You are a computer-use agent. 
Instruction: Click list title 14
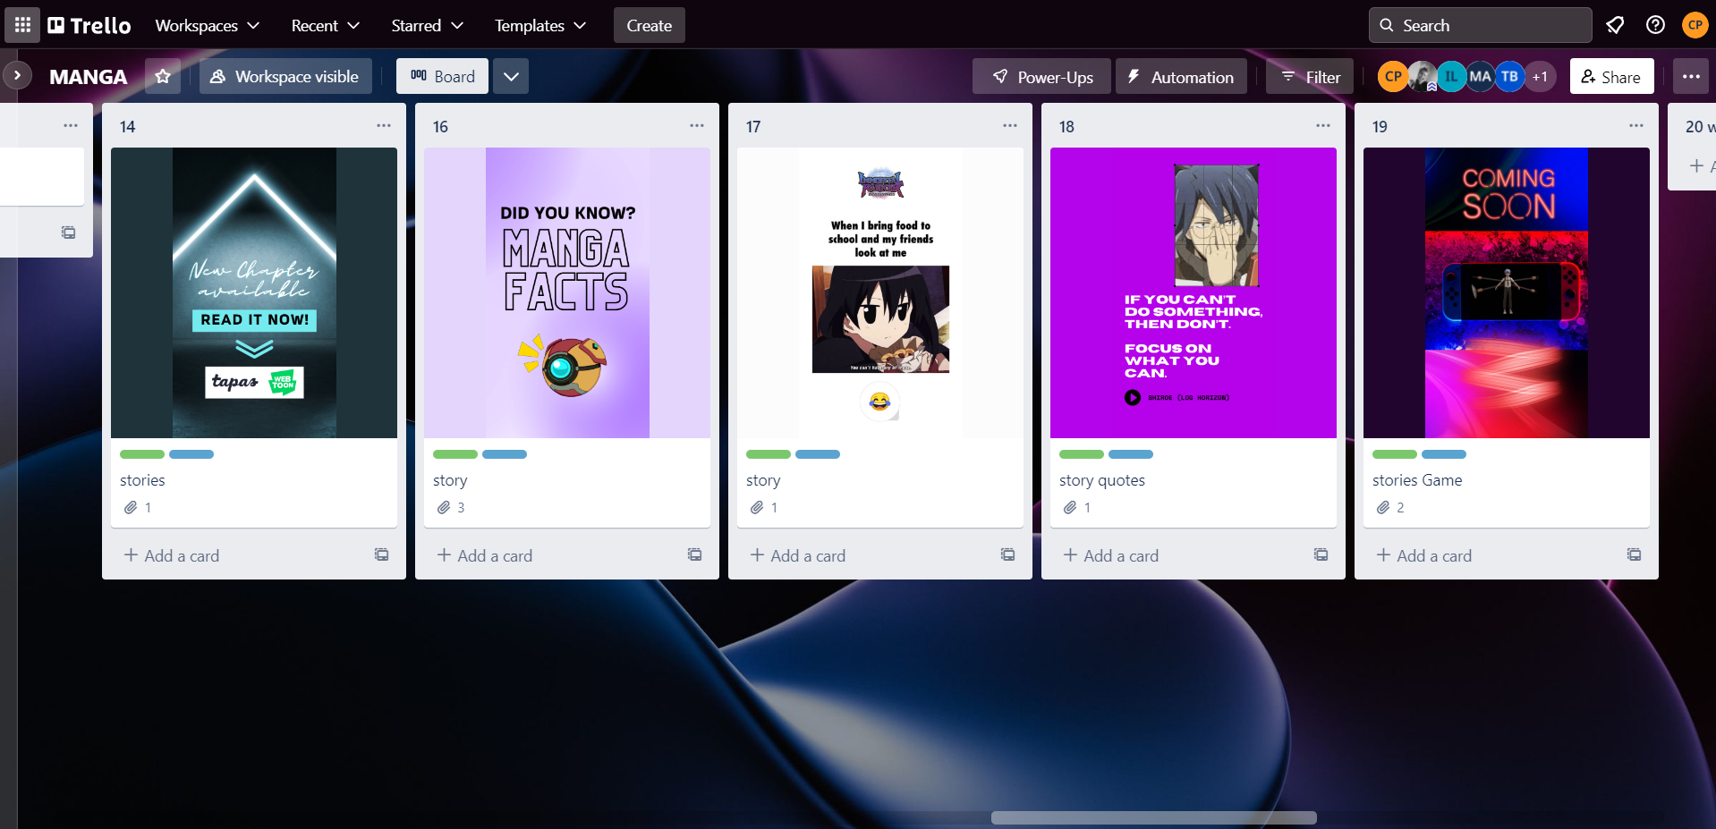pos(128,127)
